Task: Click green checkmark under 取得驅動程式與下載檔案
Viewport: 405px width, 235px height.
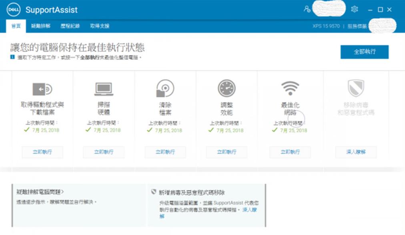Action: tap(26, 129)
